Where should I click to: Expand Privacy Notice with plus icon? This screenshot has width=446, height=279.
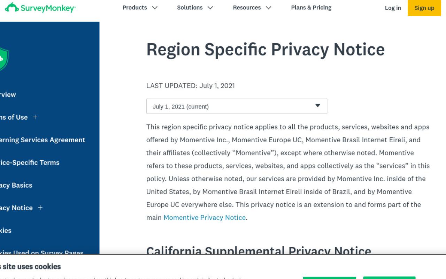[40, 208]
